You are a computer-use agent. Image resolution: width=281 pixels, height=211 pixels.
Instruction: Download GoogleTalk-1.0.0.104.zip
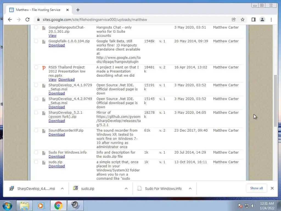pos(57,45)
